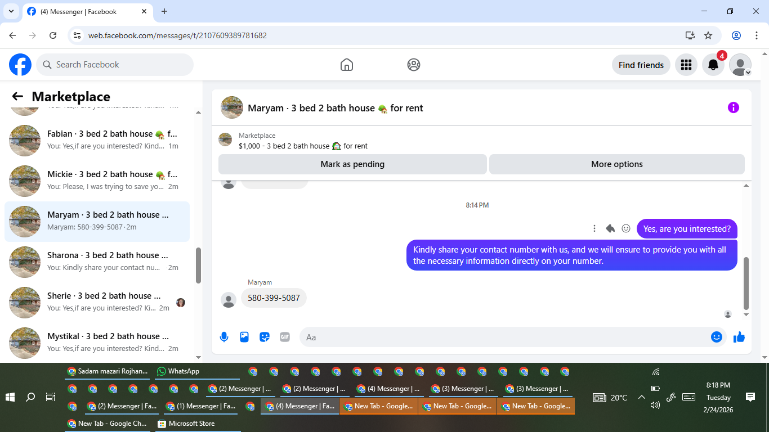Open the notifications bell
The width and height of the screenshot is (769, 432).
(713, 65)
